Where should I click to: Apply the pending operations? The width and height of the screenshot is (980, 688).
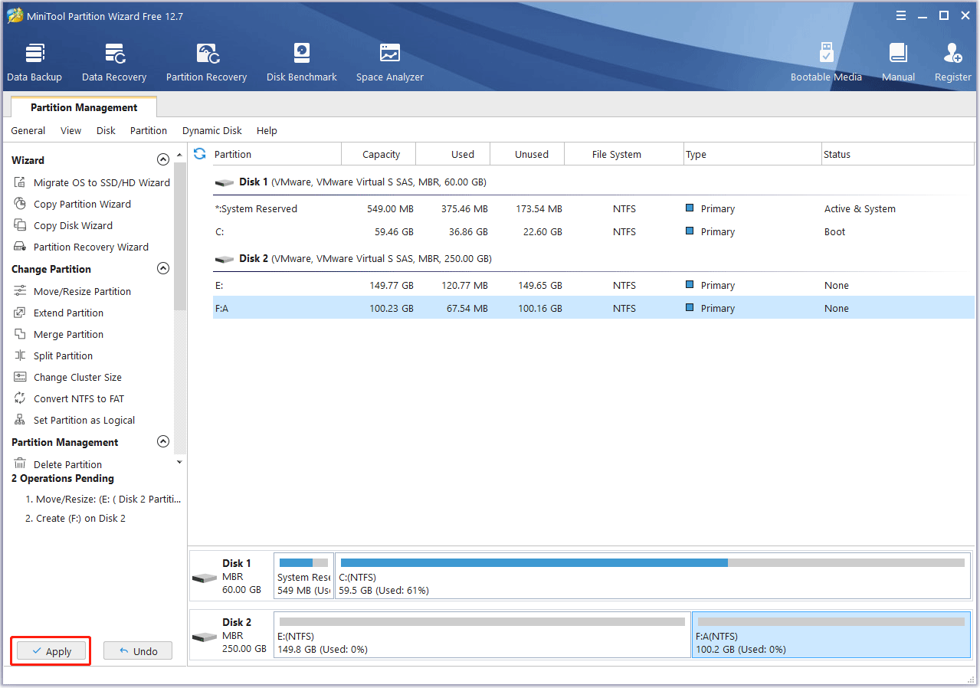pyautogui.click(x=51, y=650)
